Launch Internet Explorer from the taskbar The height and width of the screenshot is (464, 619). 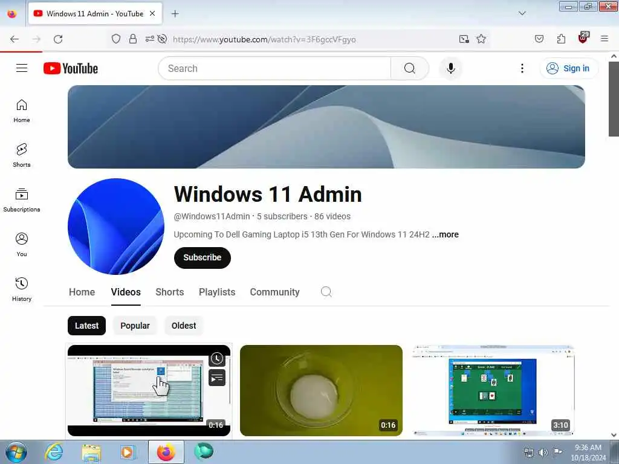pos(54,452)
